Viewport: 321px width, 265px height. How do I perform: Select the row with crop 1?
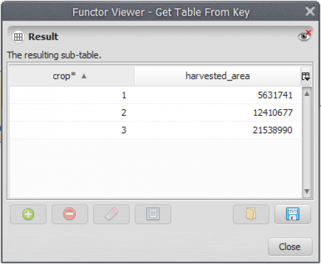(x=155, y=95)
